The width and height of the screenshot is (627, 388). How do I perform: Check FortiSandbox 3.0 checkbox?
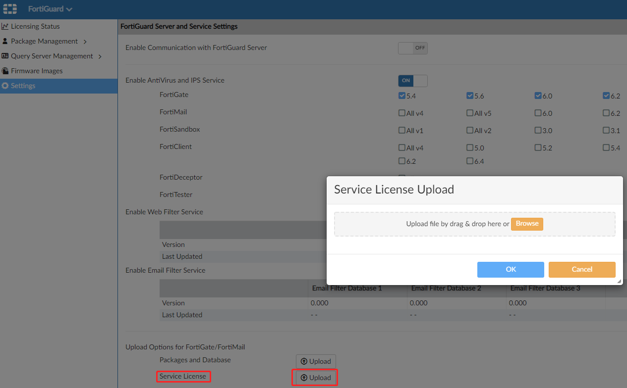click(x=538, y=130)
